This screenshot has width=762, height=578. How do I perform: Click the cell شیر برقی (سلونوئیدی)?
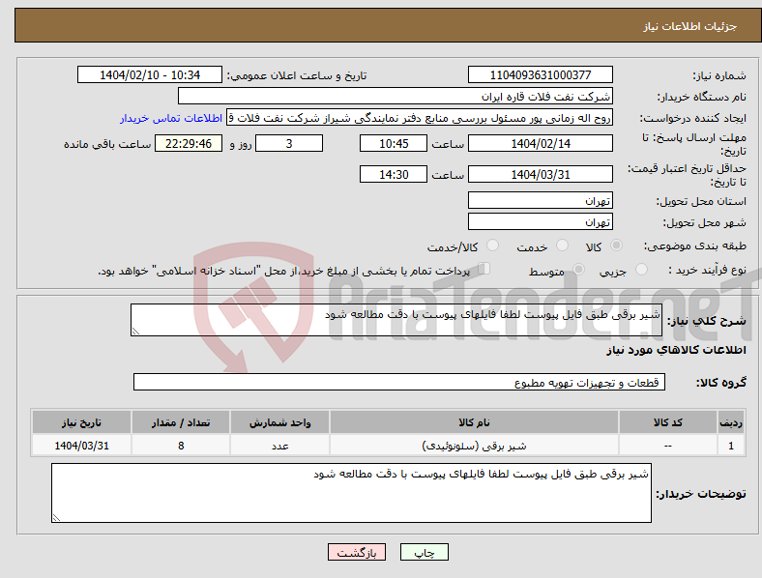pyautogui.click(x=474, y=446)
